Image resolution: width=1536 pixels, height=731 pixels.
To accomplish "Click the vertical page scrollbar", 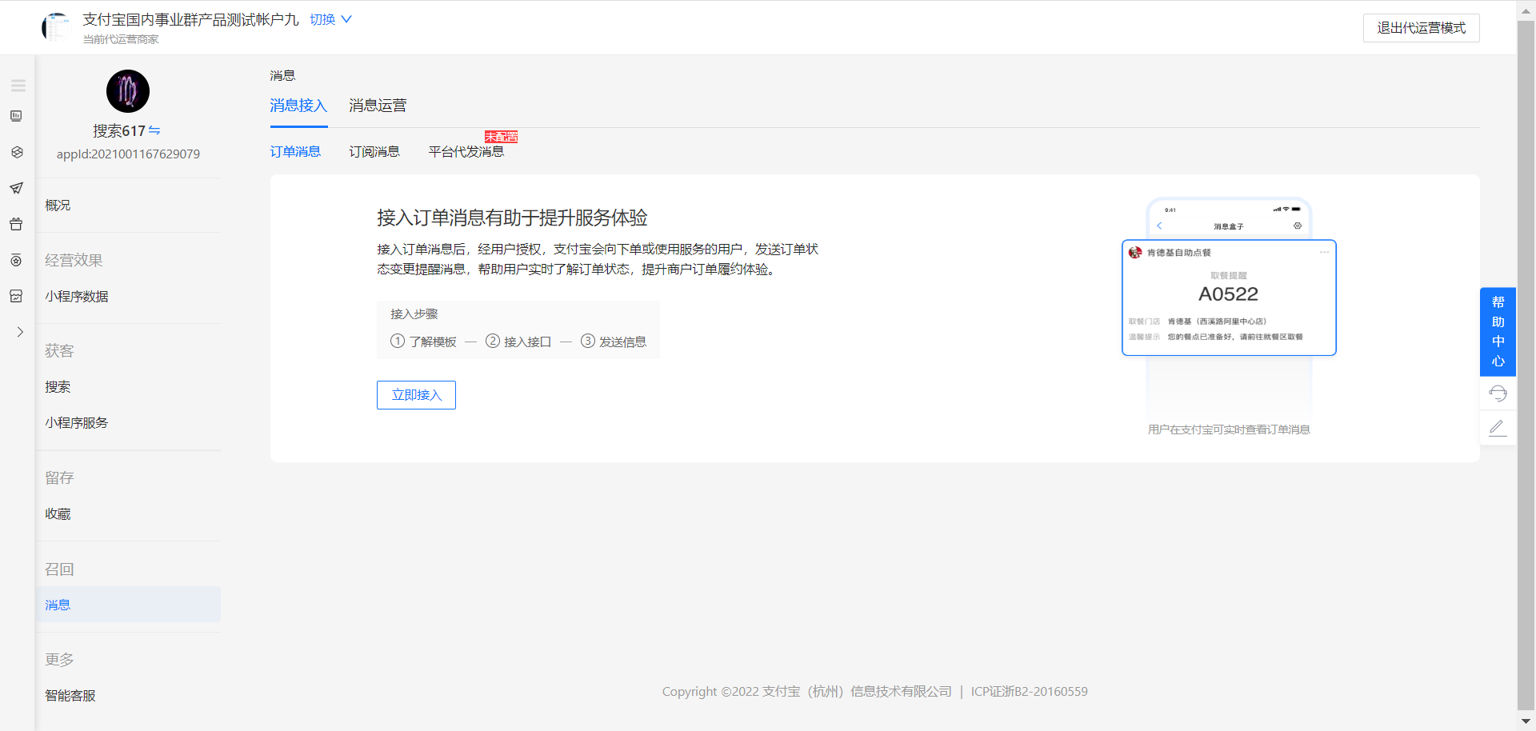I will pyautogui.click(x=1526, y=365).
